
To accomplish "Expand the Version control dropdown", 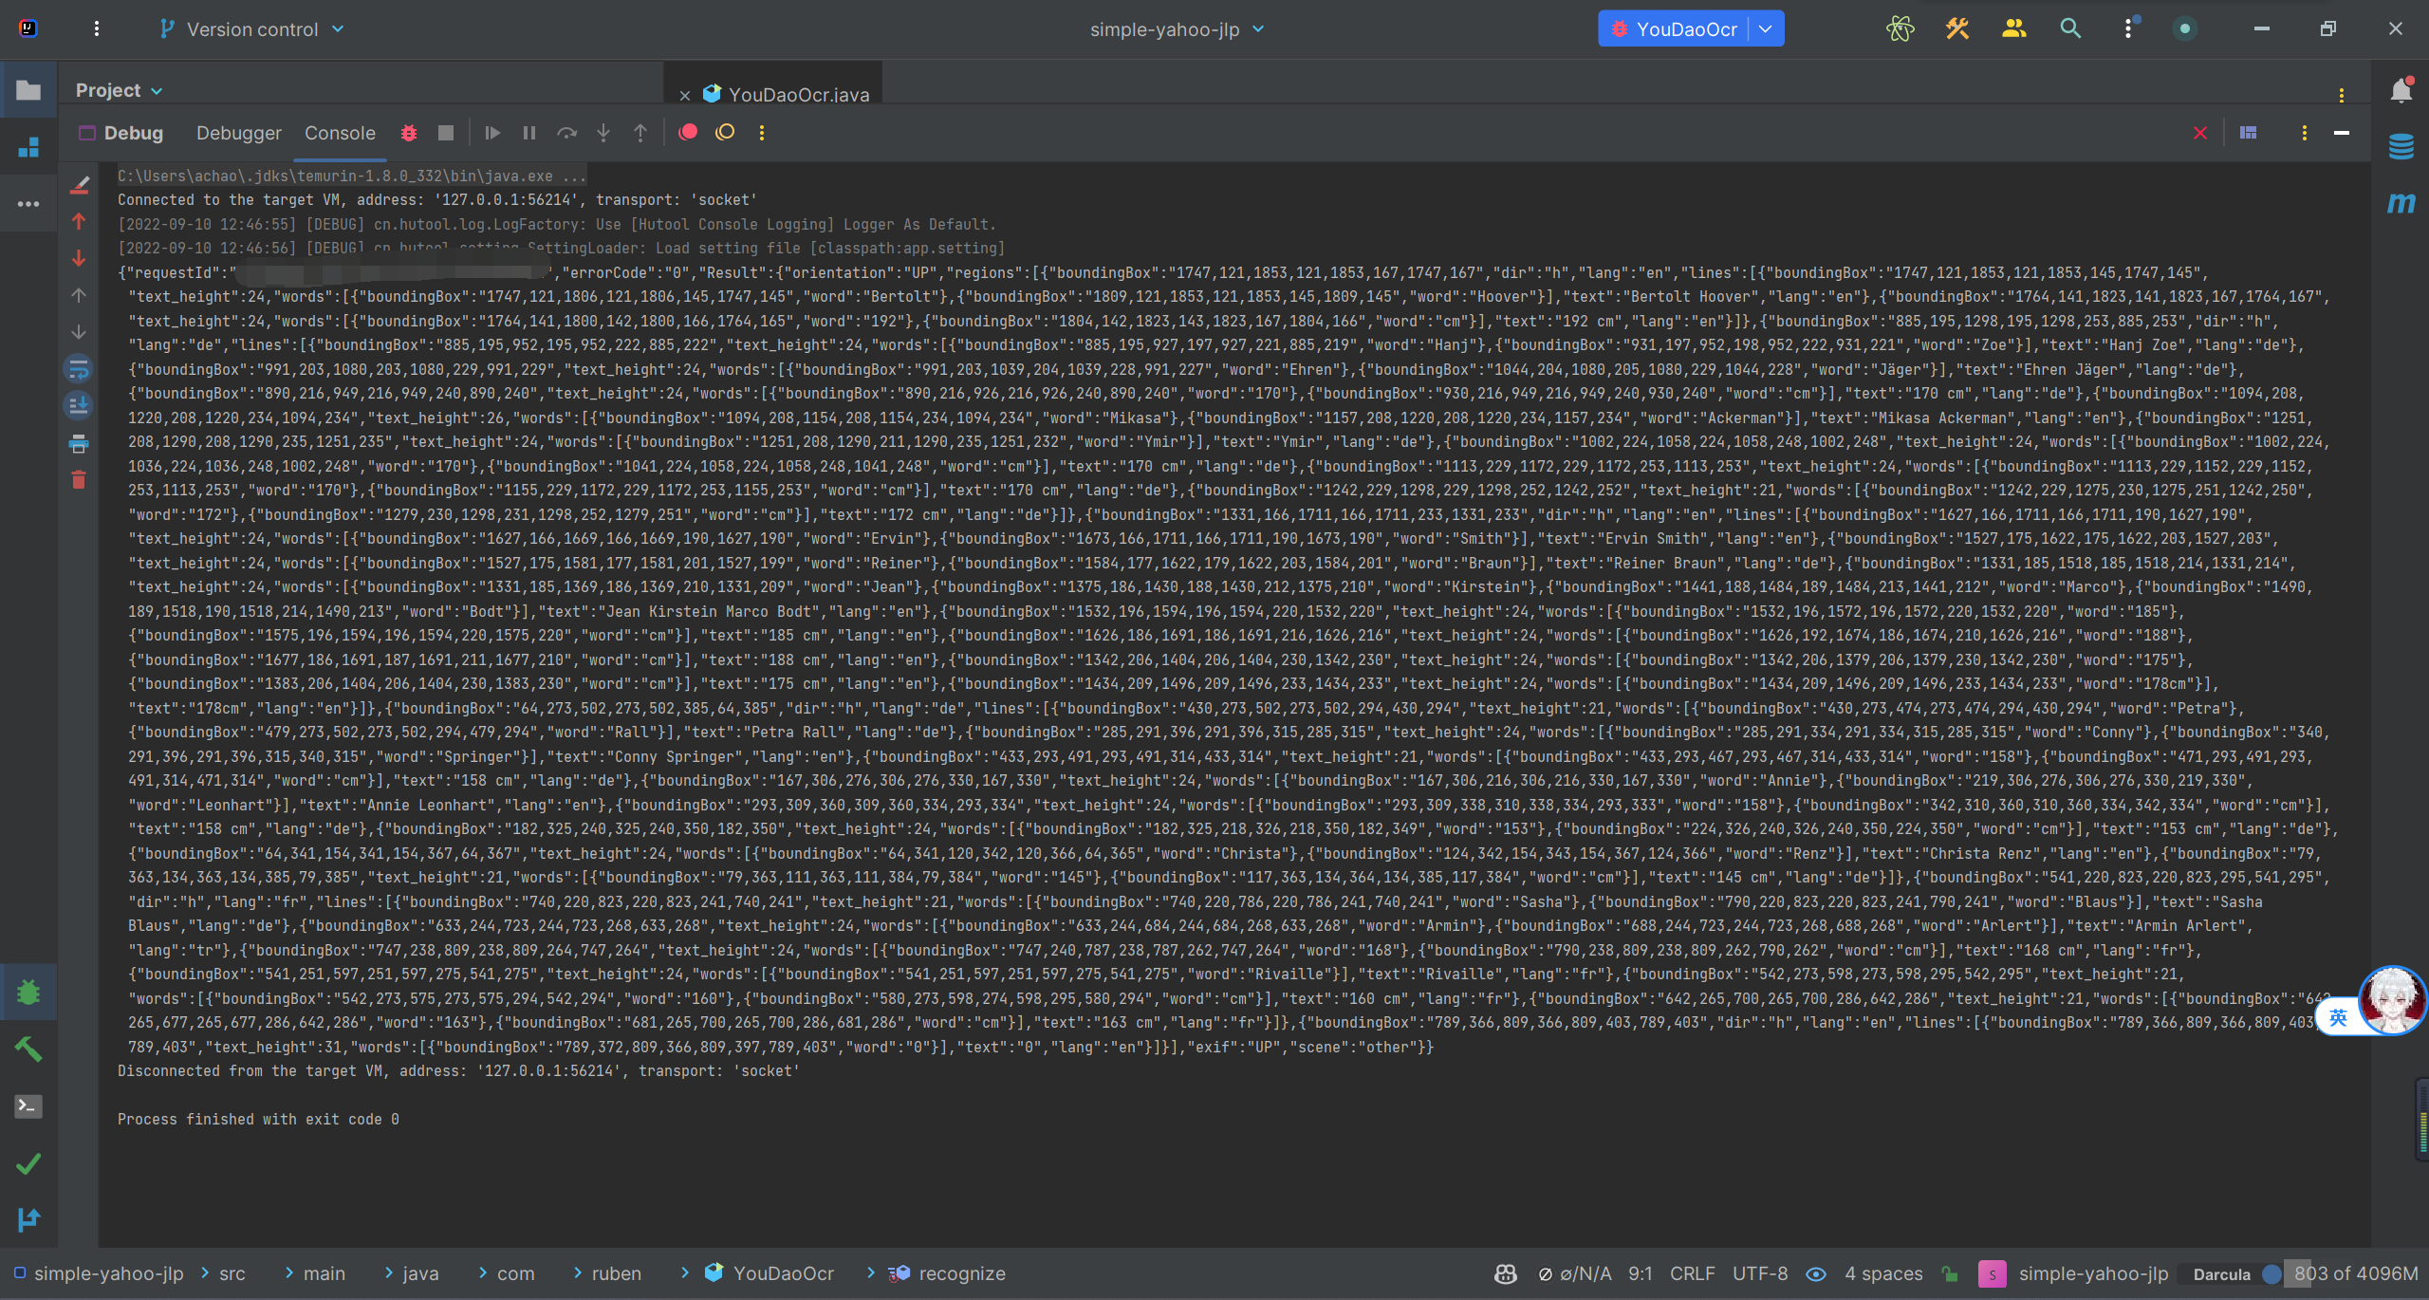I will (251, 29).
